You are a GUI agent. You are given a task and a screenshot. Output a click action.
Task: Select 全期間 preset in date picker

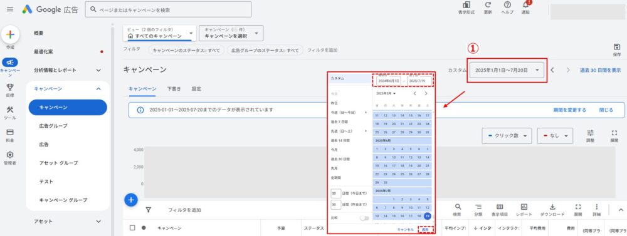pyautogui.click(x=335, y=177)
